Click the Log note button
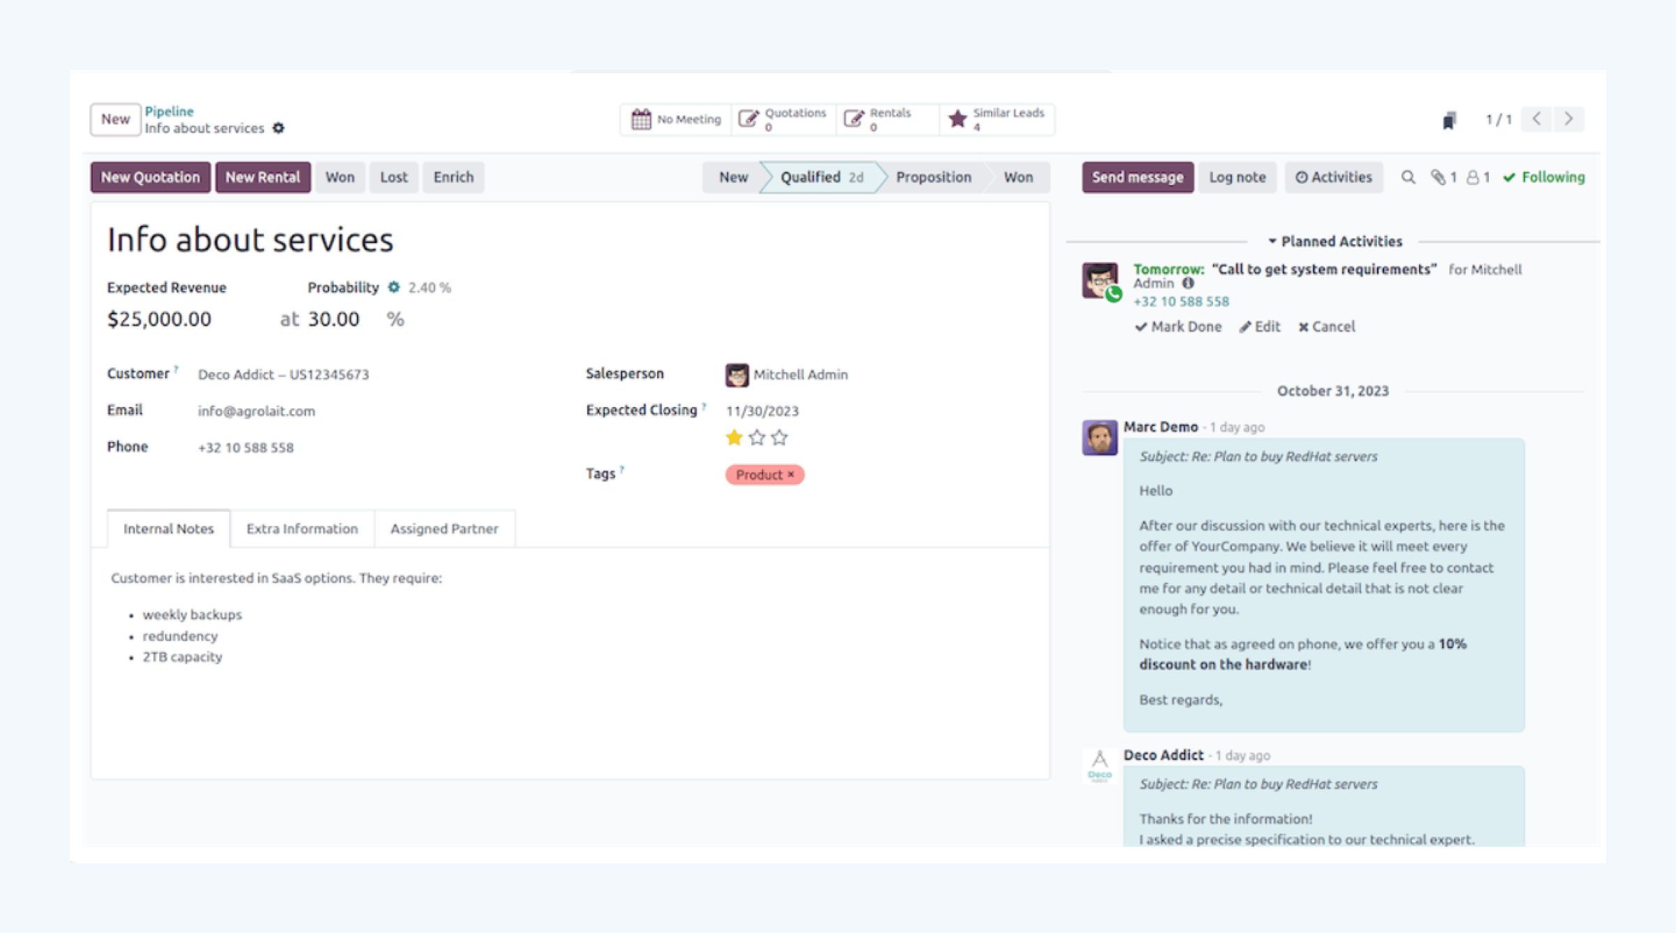 point(1237,177)
